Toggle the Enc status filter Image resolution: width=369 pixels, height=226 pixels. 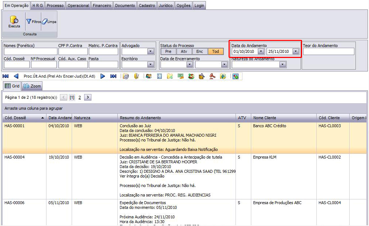[200, 51]
